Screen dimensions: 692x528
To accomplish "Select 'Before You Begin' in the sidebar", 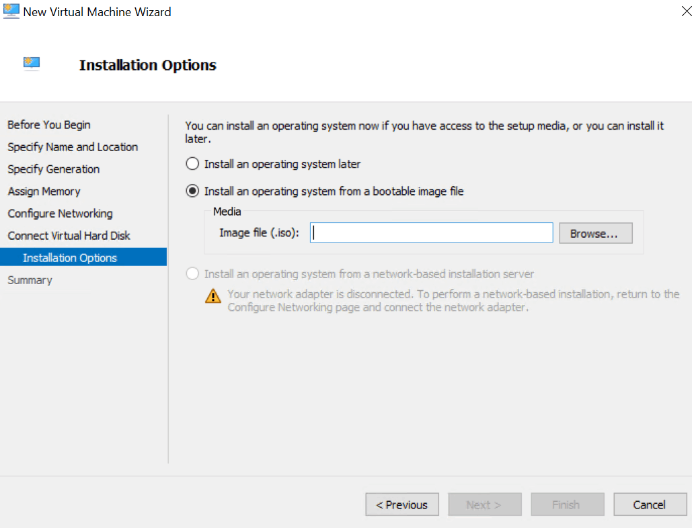I will (48, 124).
